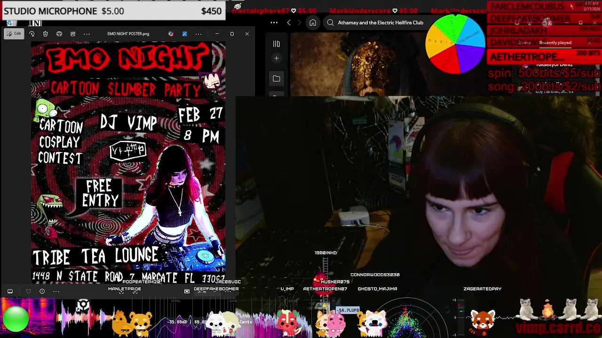
Task: Click the -14.7LUFS loudness readout
Action: 349,310
